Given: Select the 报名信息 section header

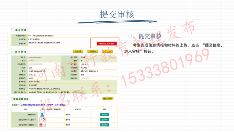Looking at the screenshot, I should coord(21,52).
